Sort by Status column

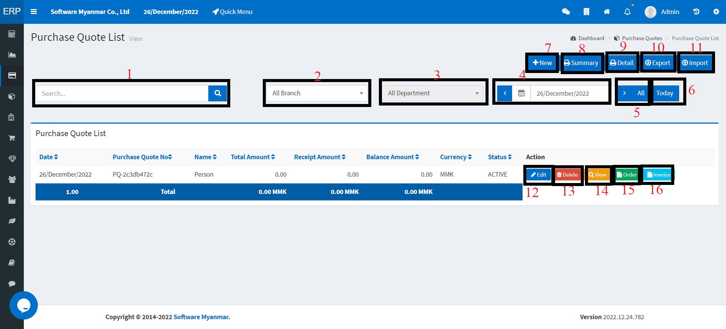click(x=500, y=157)
